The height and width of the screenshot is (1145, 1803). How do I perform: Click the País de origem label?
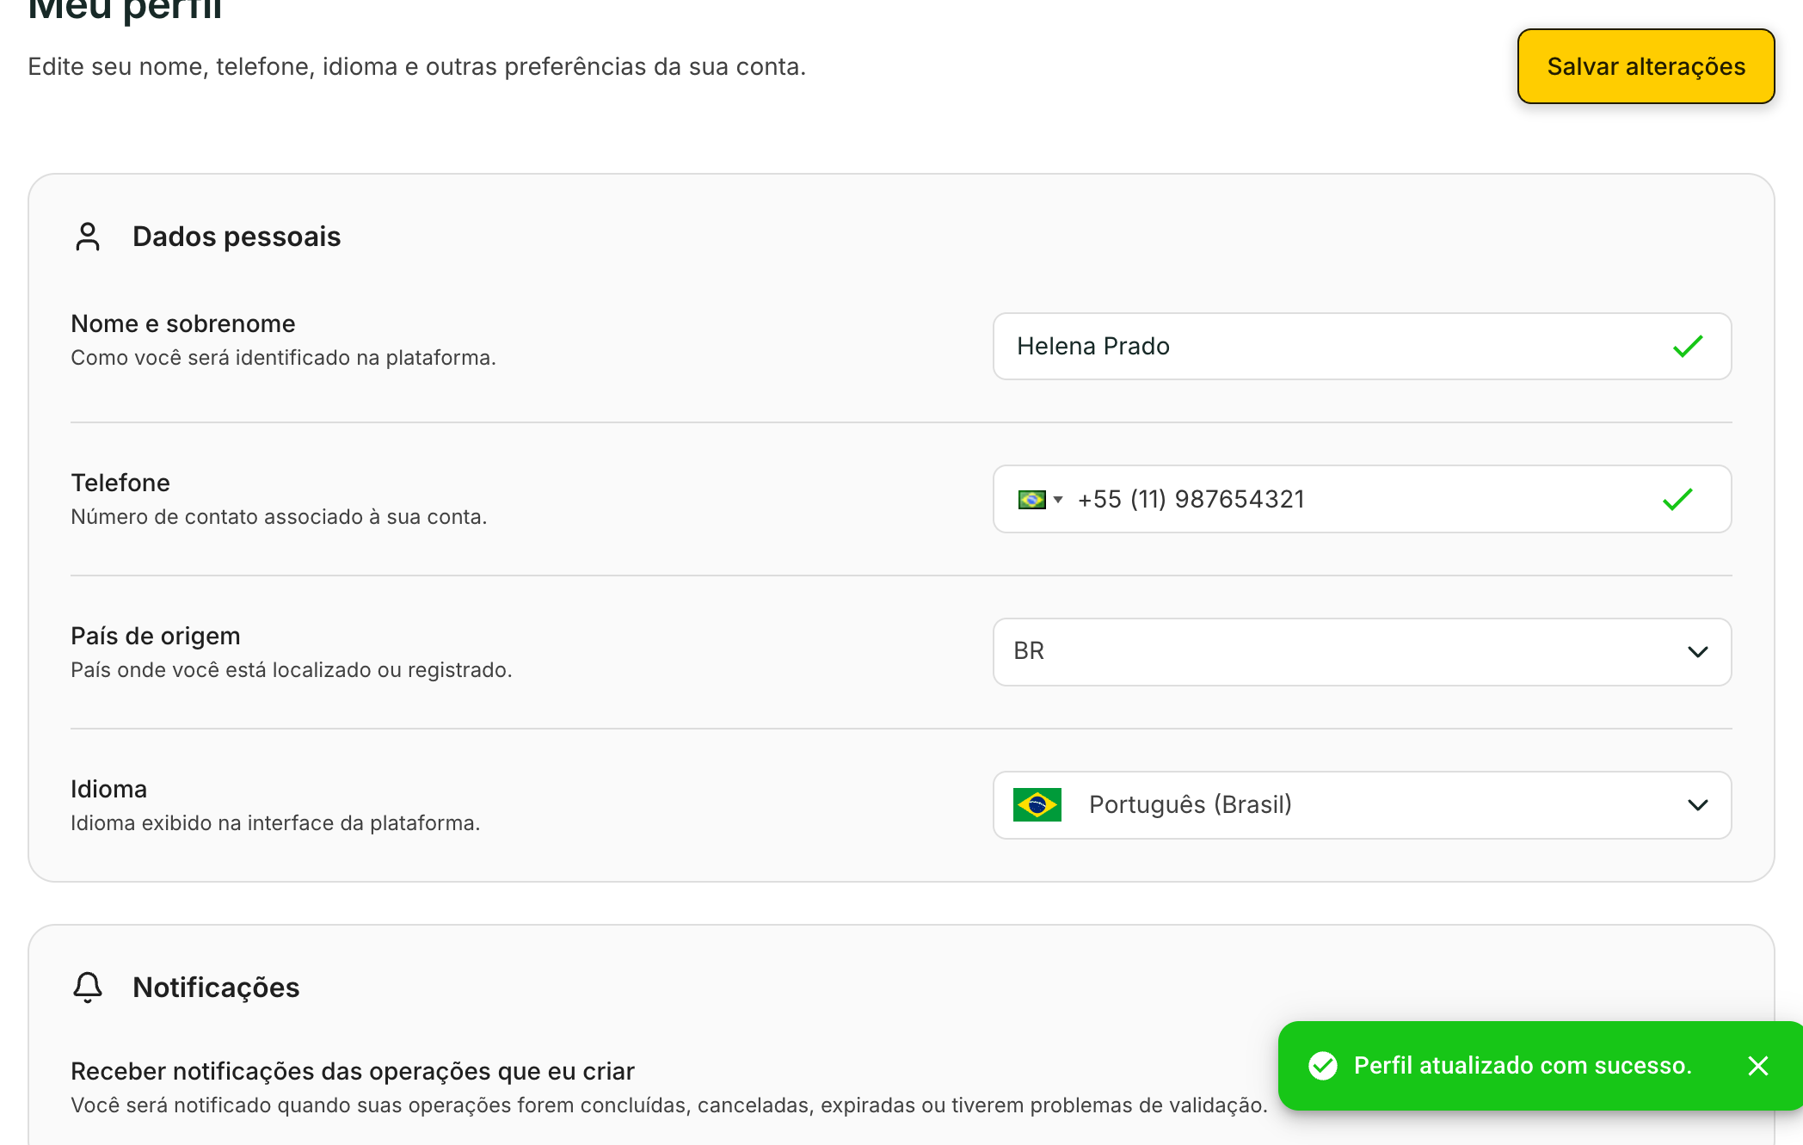(156, 636)
